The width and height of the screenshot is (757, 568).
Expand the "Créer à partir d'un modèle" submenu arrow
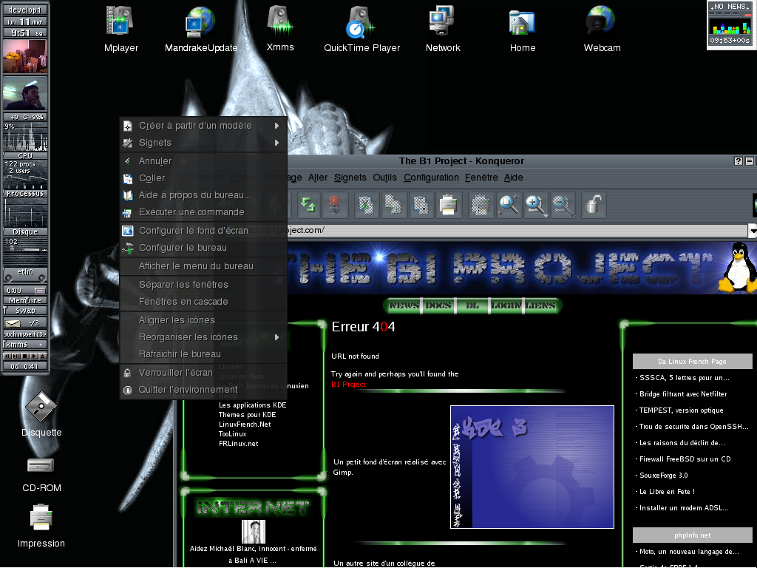coord(276,126)
